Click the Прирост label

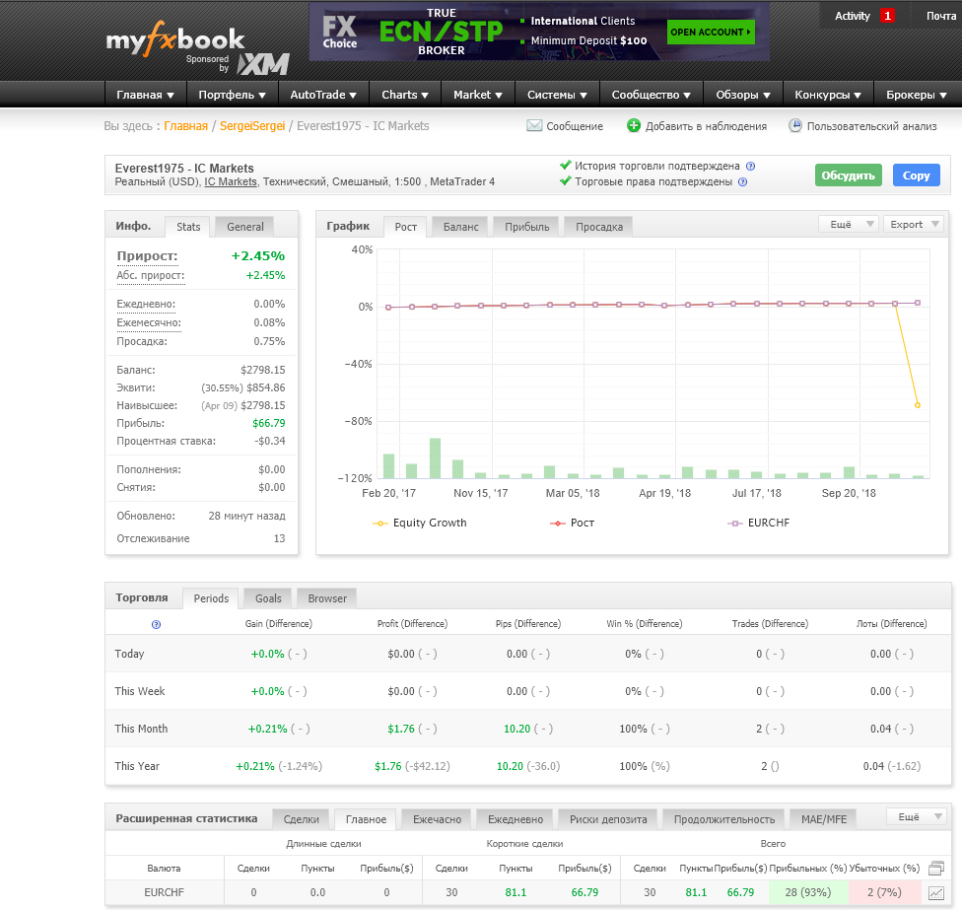147,256
